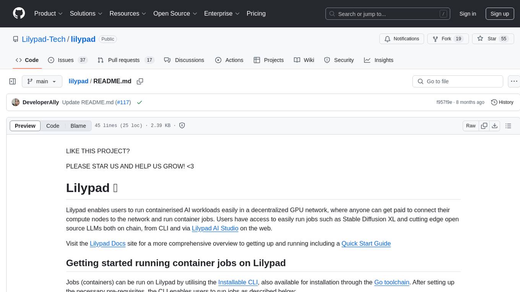Click the DeveloperAlly avatar
This screenshot has width=520, height=292.
coord(16,102)
